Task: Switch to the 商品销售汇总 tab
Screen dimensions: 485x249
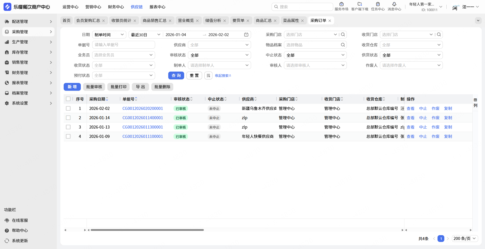Action: click(x=154, y=21)
